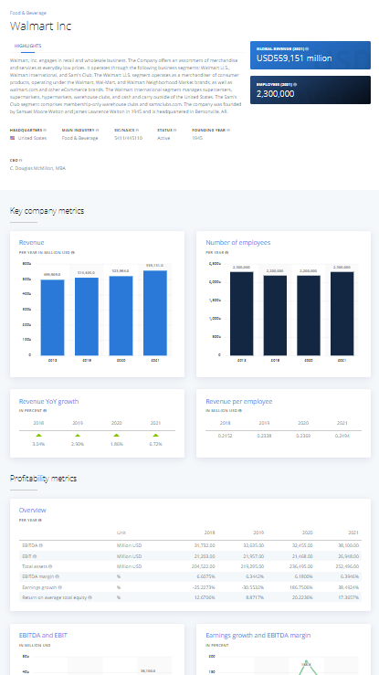Image resolution: width=379 pixels, height=675 pixels.
Task: Click info icon beside SIC/NAICS label
Action: click(x=137, y=130)
